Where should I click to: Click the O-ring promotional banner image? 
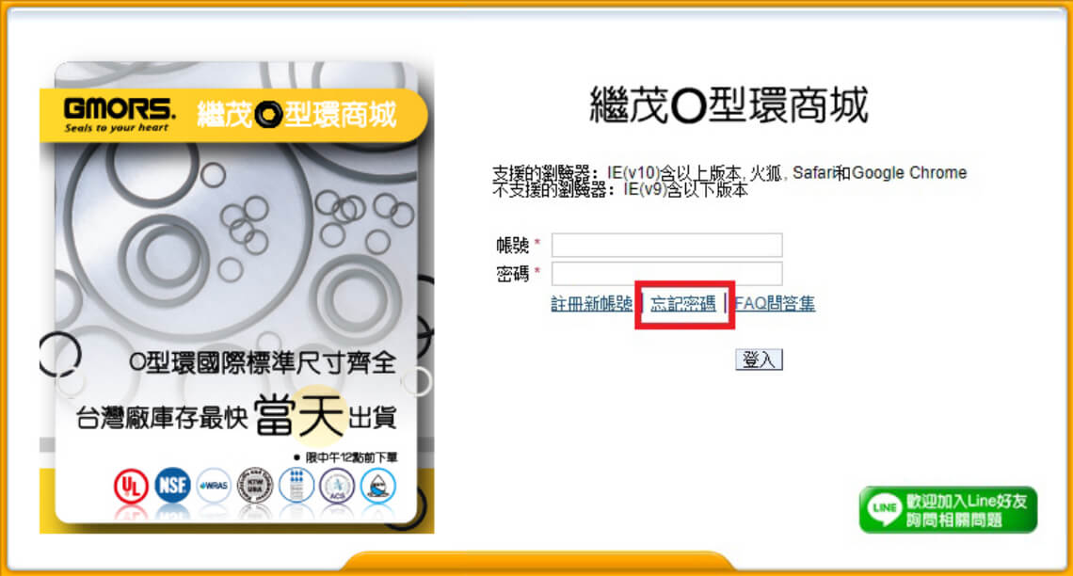[237, 297]
